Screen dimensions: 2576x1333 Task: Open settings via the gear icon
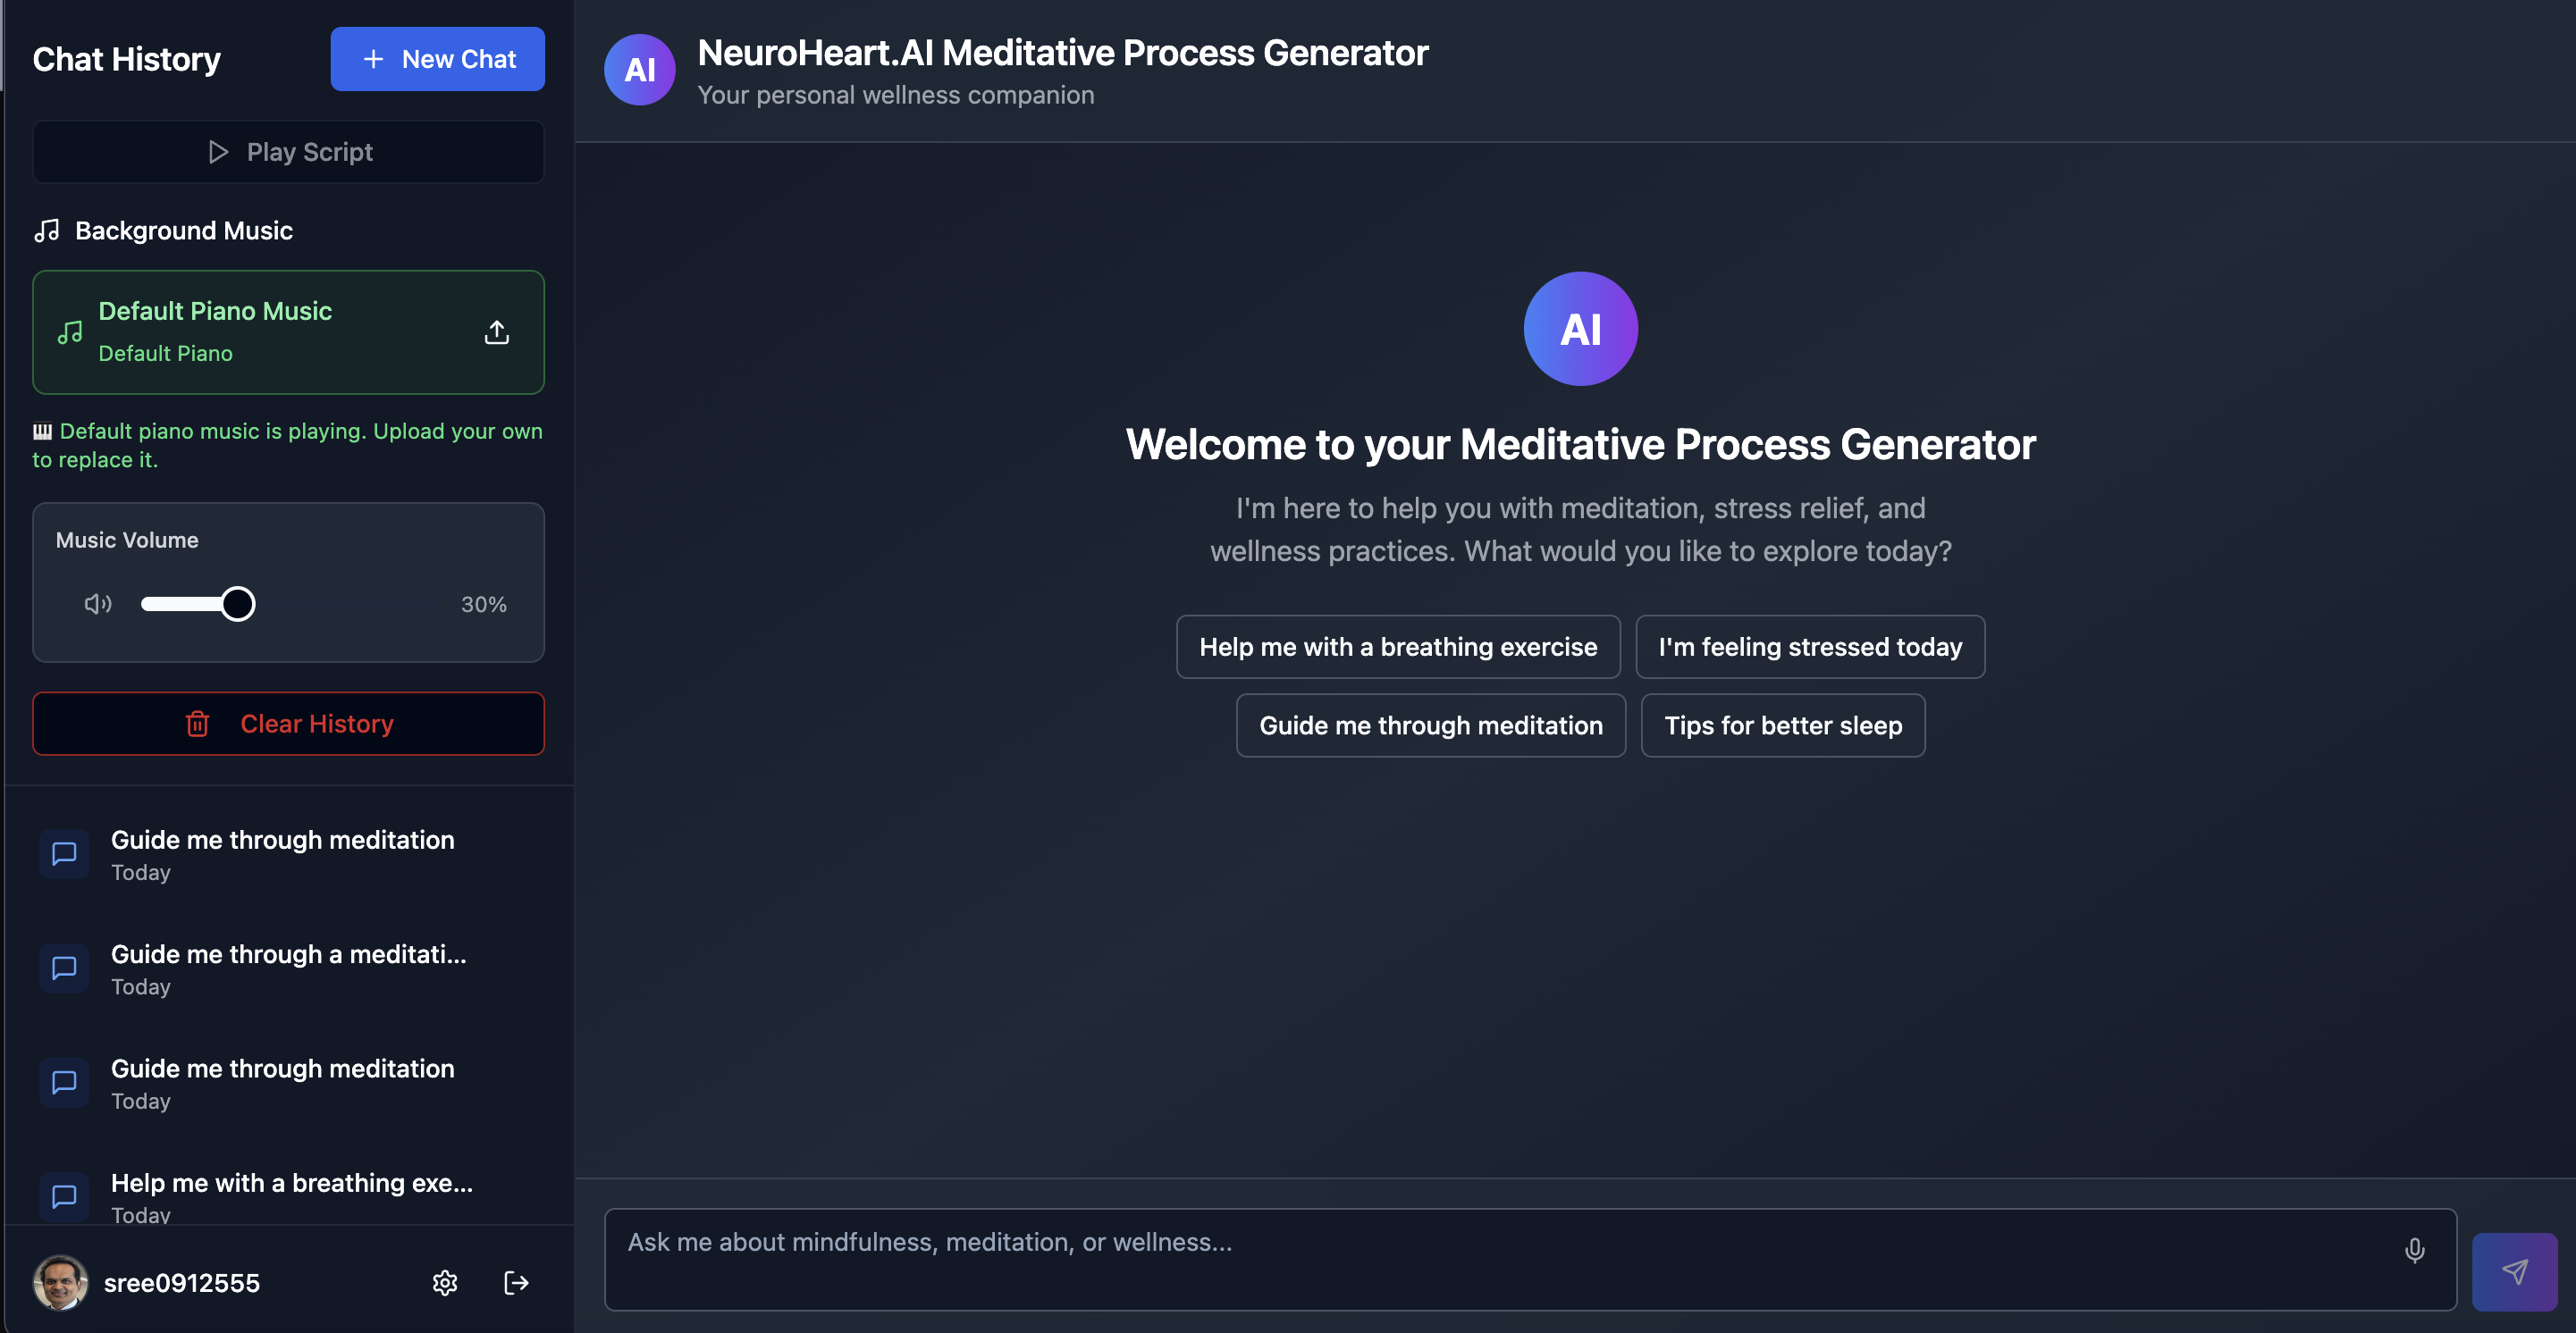coord(445,1283)
